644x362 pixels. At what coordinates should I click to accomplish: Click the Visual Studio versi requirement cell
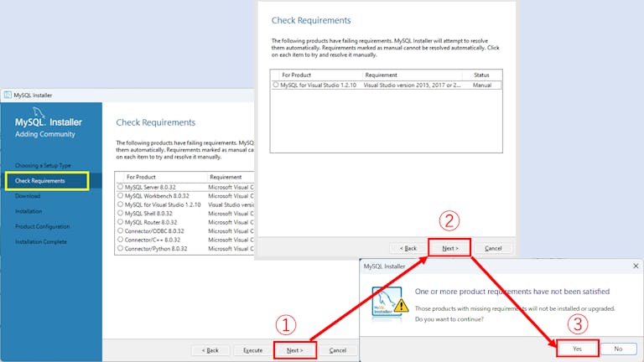coord(231,204)
